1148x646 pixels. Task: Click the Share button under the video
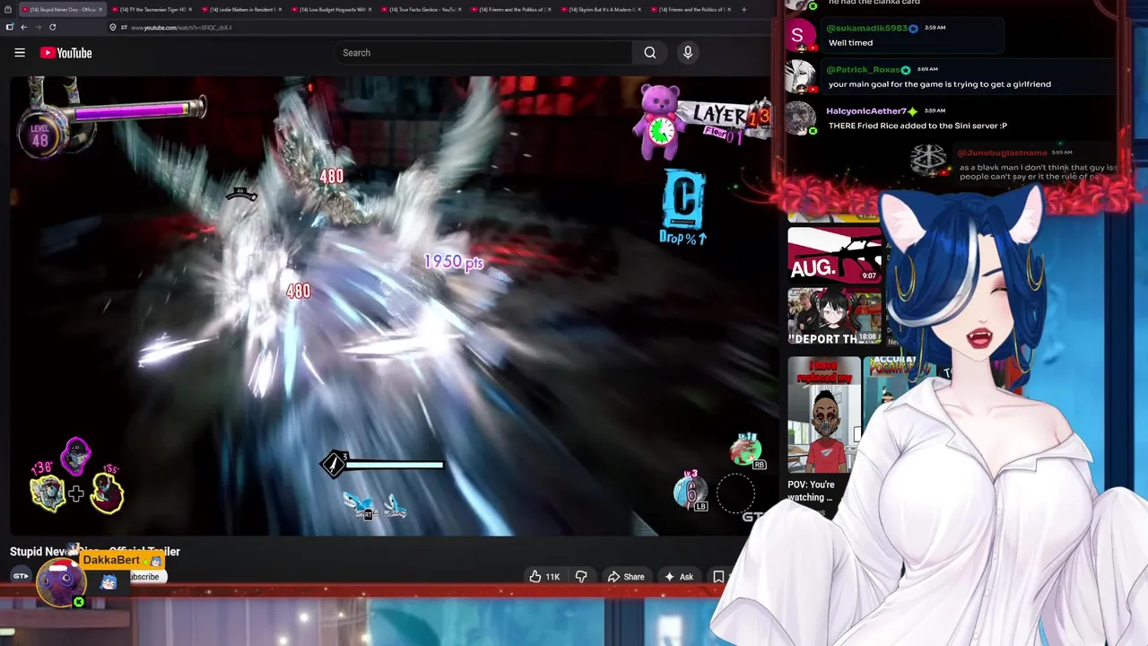click(x=626, y=577)
